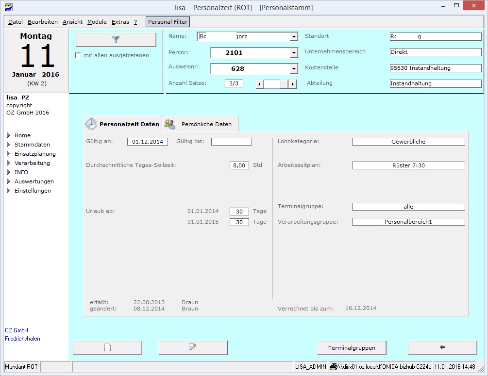488x376 pixels.
Task: Click the record scroller thumb
Action: [284, 84]
